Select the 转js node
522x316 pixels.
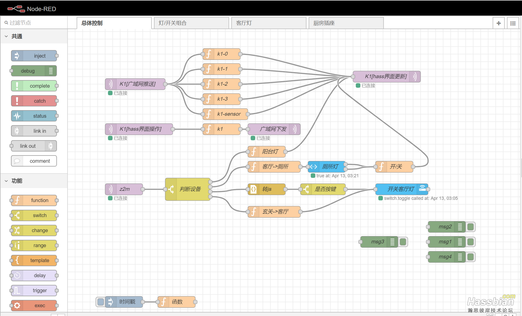click(267, 189)
